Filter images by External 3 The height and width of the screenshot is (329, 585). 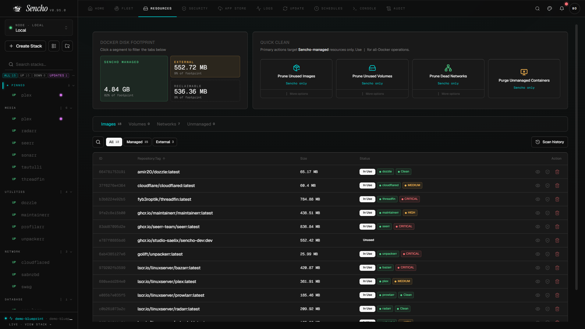[x=165, y=142]
